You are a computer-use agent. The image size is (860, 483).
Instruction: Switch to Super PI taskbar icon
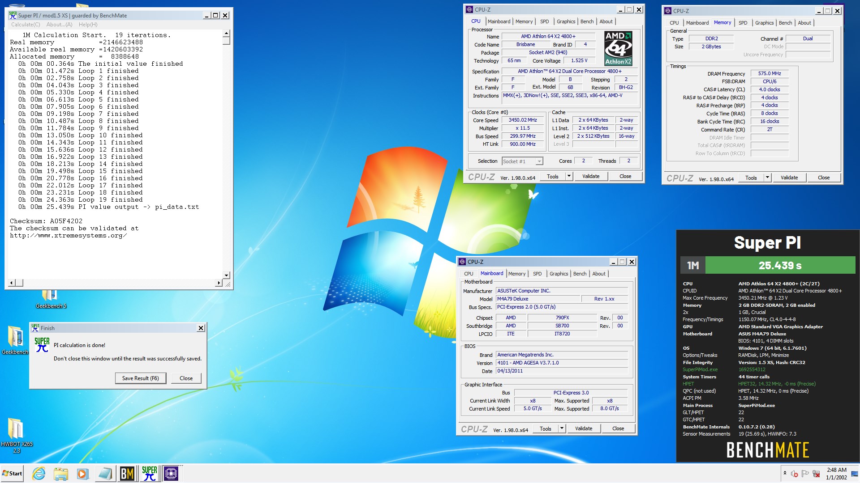149,473
